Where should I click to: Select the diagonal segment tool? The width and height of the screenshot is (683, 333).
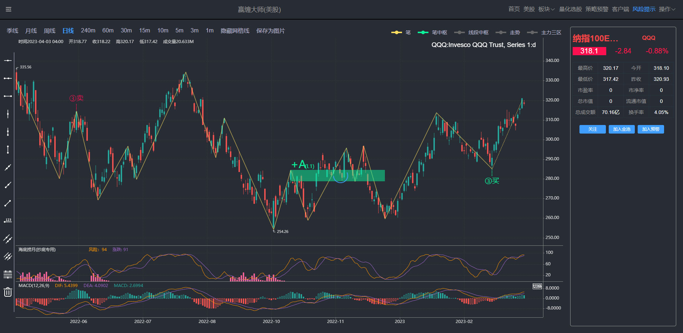point(8,203)
